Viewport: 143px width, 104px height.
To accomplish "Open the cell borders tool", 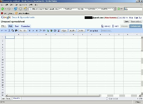I will coord(55,31).
